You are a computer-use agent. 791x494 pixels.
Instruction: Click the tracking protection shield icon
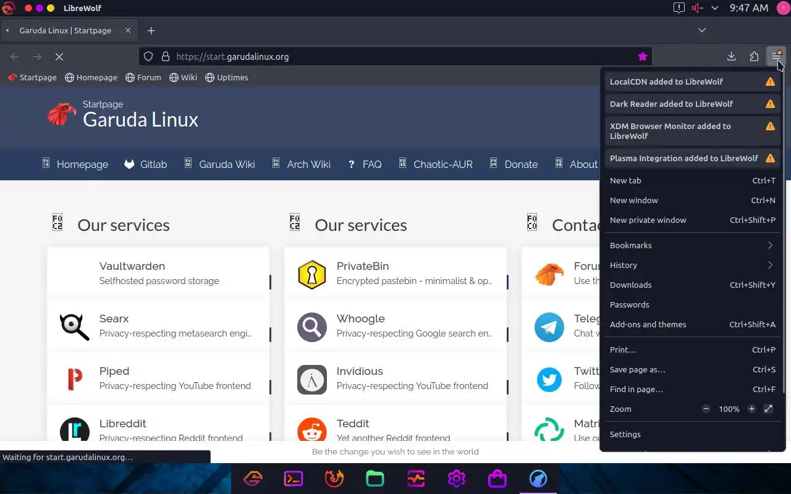pyautogui.click(x=148, y=56)
